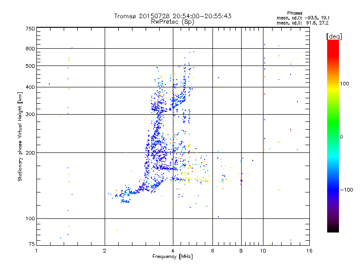Click the y-axis tick label '500'
This screenshot has height=273, width=364.
[30, 66]
